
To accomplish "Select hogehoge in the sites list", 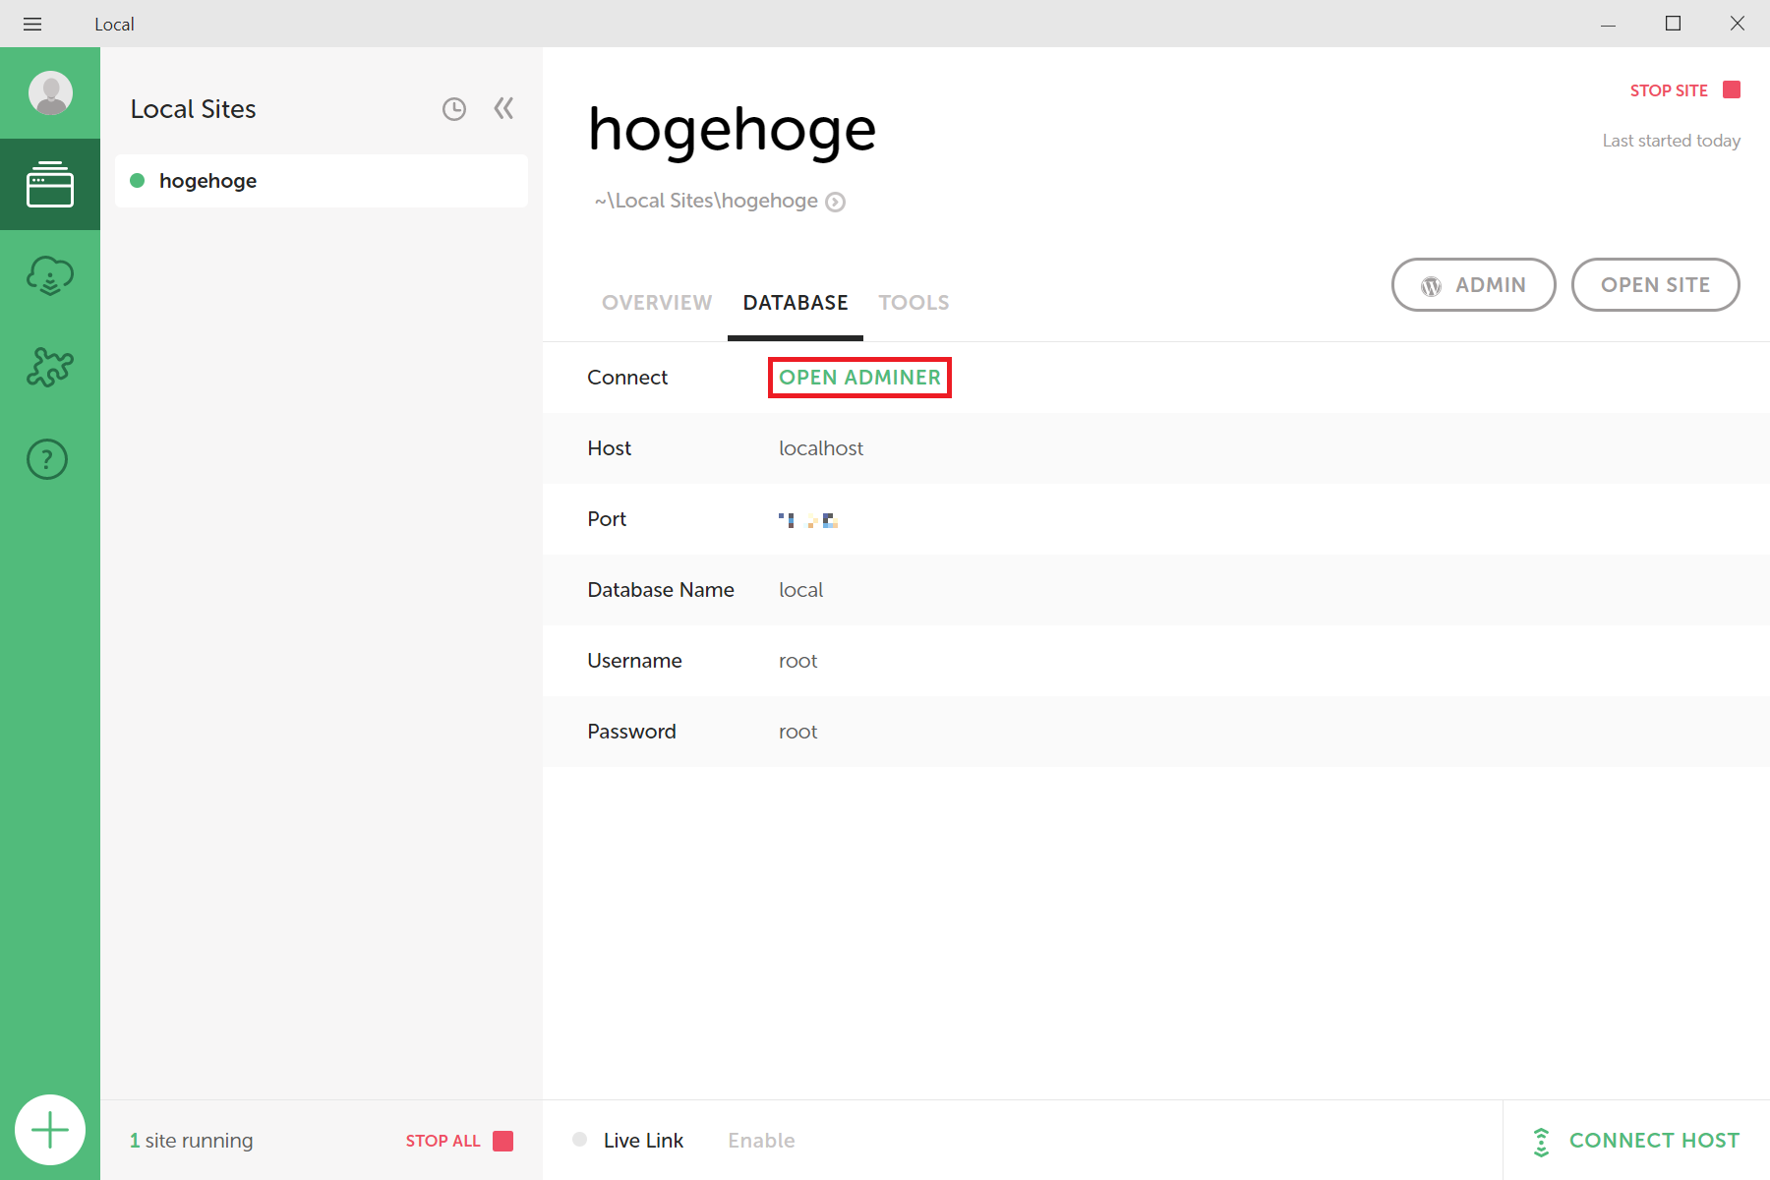I will point(322,181).
